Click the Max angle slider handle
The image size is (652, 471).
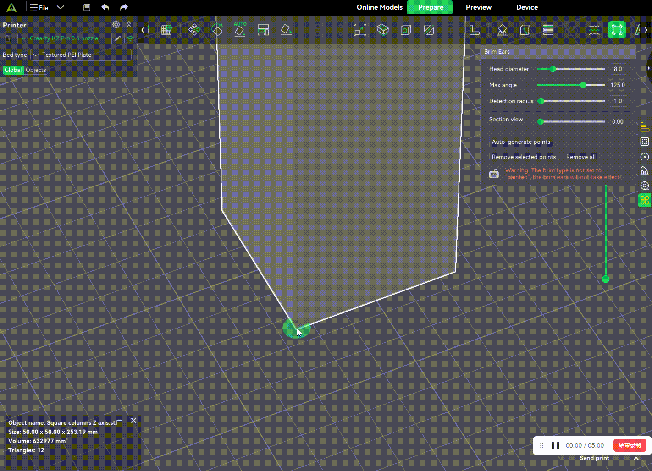pyautogui.click(x=583, y=85)
